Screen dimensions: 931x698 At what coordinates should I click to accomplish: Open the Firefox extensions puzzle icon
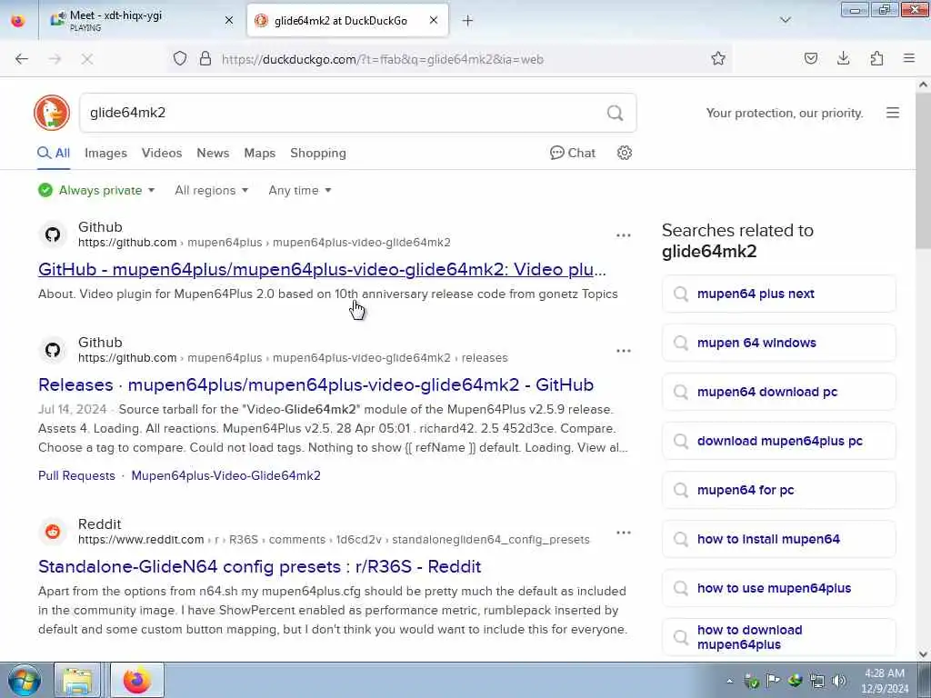876,58
